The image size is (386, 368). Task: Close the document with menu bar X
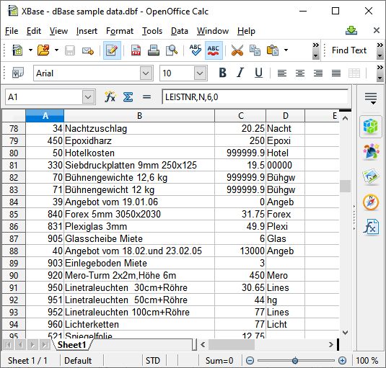pos(377,30)
